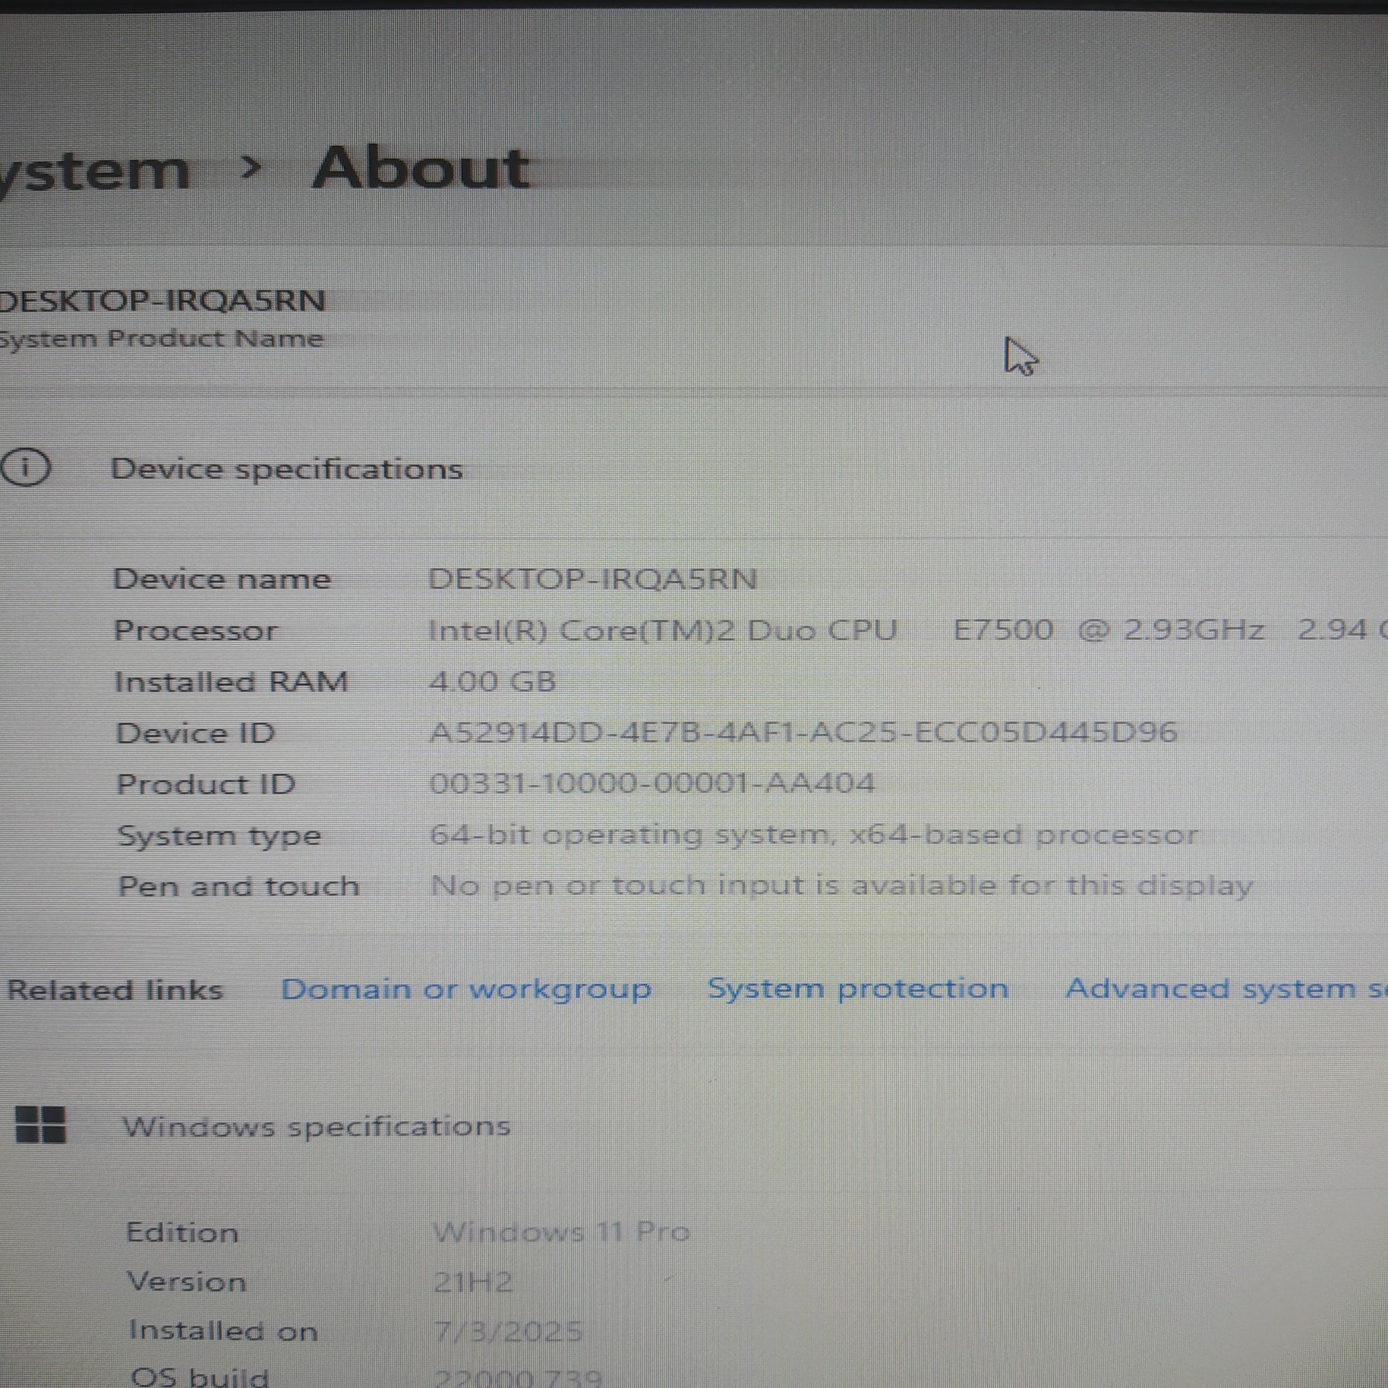Click the About page title
Screen dimensions: 1388x1388
[421, 169]
